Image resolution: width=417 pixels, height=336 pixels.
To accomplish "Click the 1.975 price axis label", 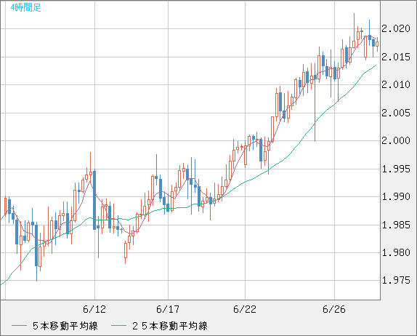I will (396, 280).
